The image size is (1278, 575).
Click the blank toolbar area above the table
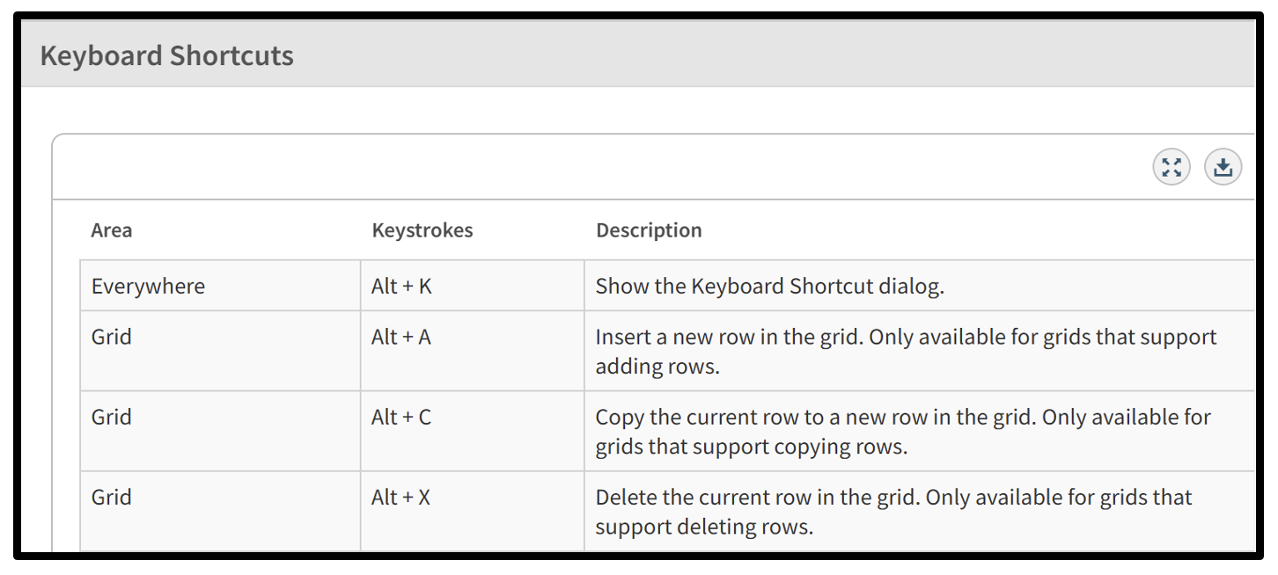(x=599, y=167)
